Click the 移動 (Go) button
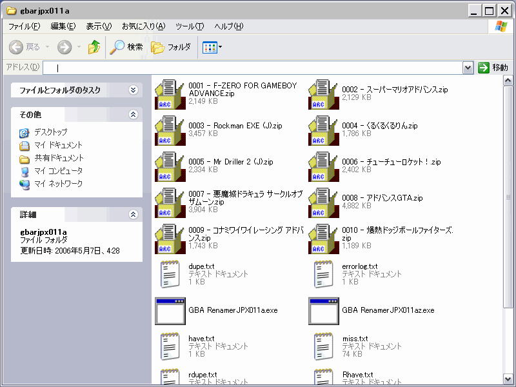 (493, 68)
